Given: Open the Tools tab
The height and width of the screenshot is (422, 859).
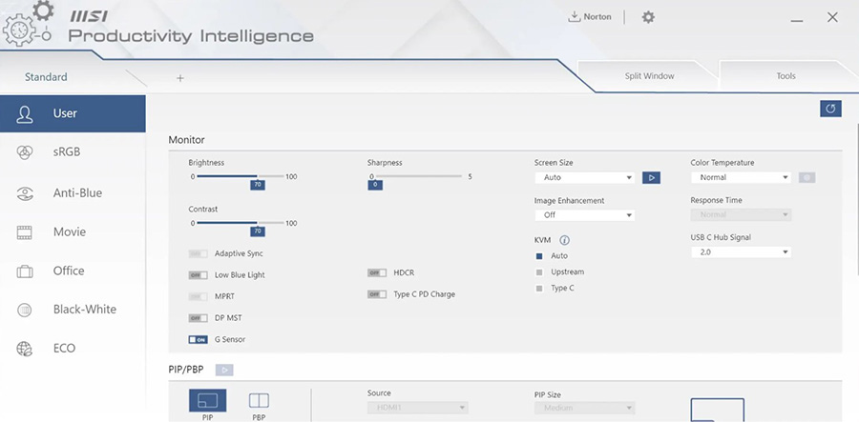Looking at the screenshot, I should [786, 76].
